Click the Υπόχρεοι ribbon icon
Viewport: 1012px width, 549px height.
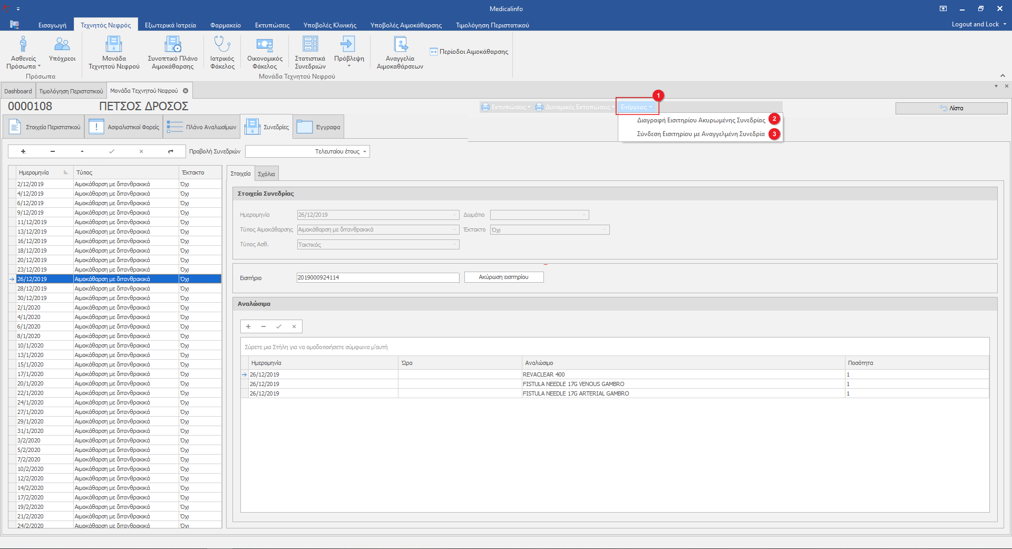[x=62, y=50]
